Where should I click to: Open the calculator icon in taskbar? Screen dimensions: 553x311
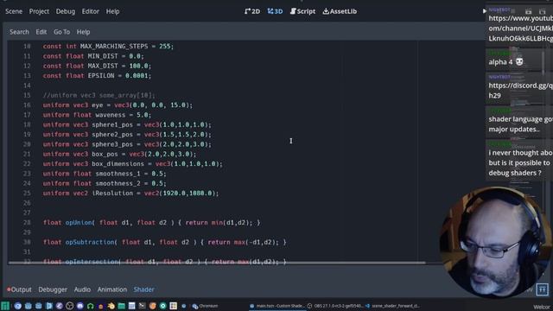point(131,306)
